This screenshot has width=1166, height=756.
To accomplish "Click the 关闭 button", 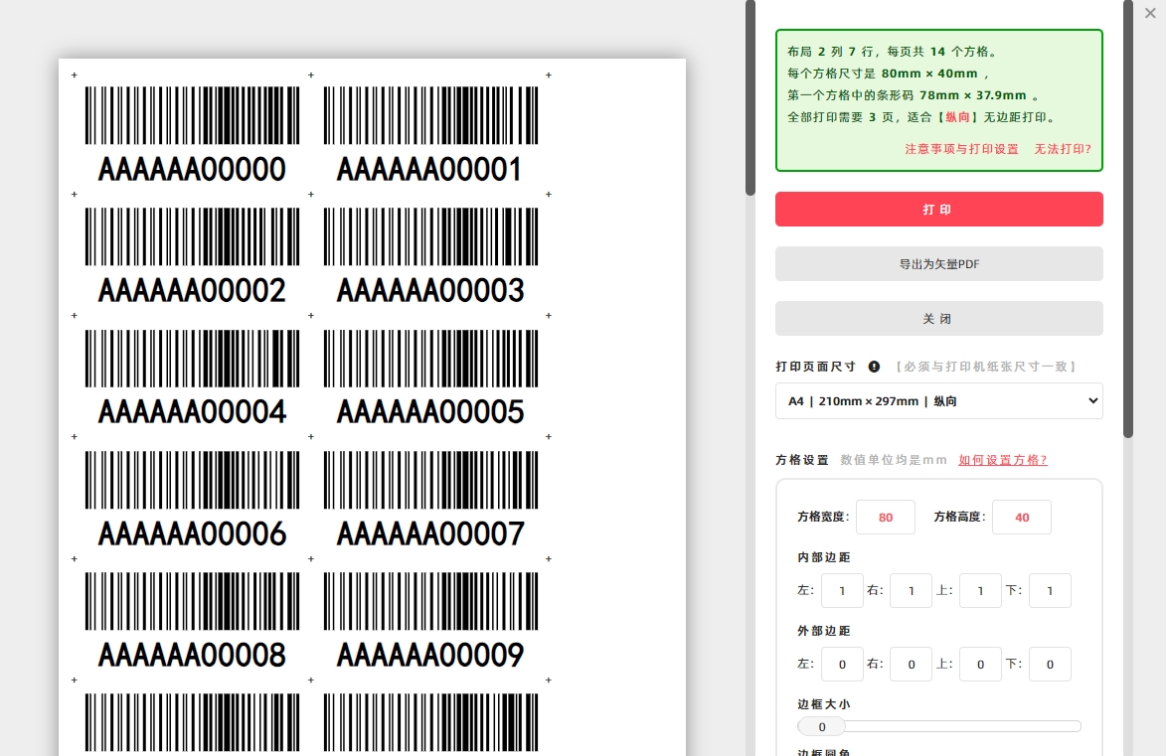I will (938, 318).
